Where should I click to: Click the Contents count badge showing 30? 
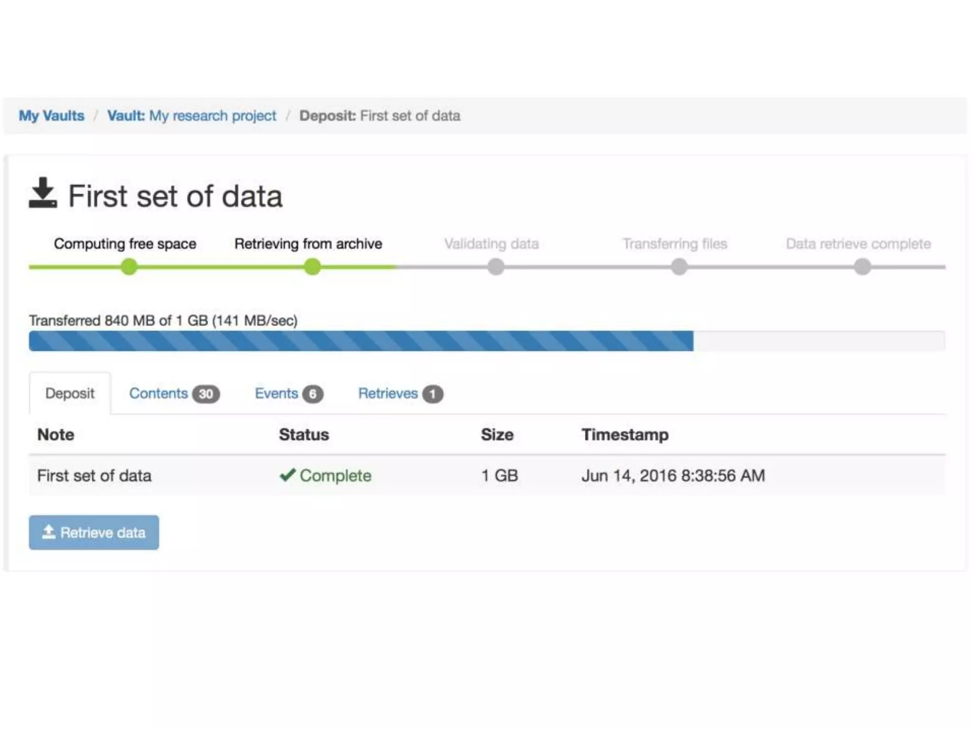206,394
